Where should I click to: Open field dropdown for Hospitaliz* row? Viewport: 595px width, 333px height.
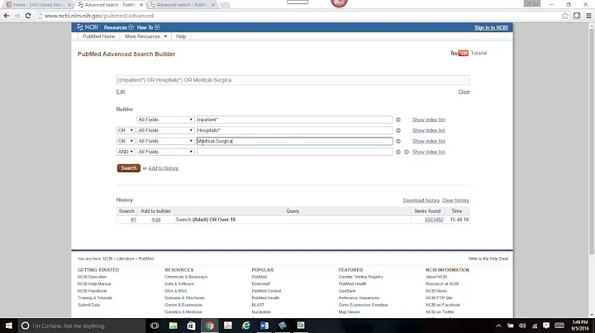165,130
